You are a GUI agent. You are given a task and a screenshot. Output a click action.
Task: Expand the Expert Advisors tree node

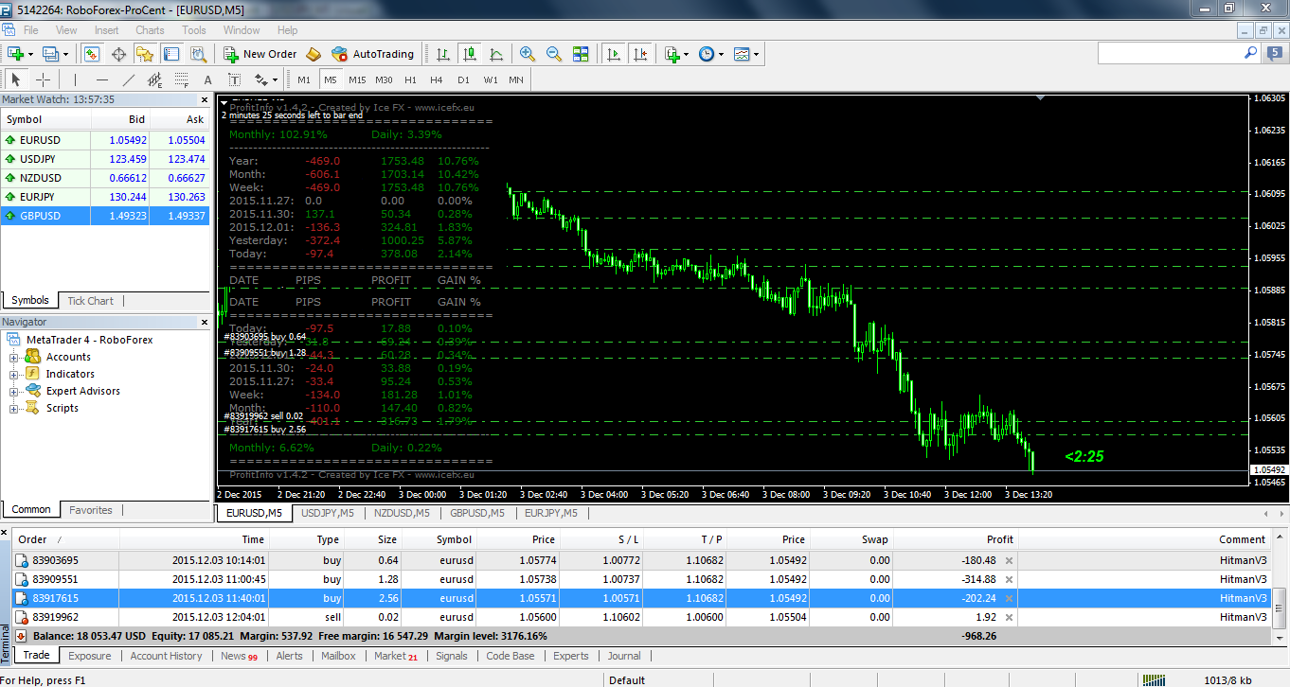[x=14, y=391]
